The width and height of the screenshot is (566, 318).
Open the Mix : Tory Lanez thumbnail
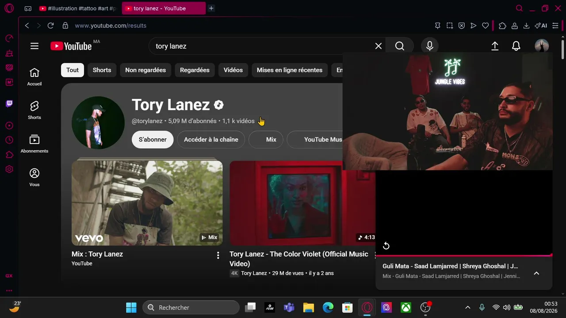[x=147, y=203]
